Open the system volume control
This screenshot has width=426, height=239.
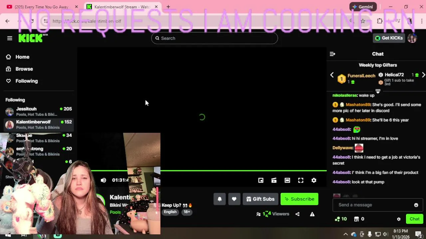click(x=385, y=234)
